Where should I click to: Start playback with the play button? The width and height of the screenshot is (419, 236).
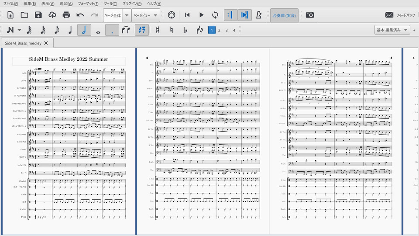tap(201, 15)
